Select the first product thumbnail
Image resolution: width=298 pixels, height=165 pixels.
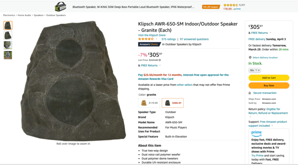coord(8,25)
